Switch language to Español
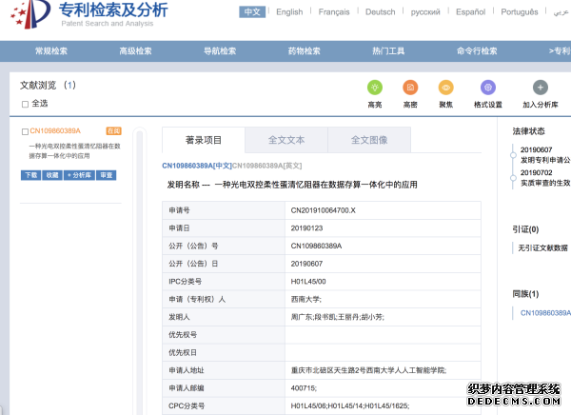The image size is (571, 415). [x=470, y=12]
